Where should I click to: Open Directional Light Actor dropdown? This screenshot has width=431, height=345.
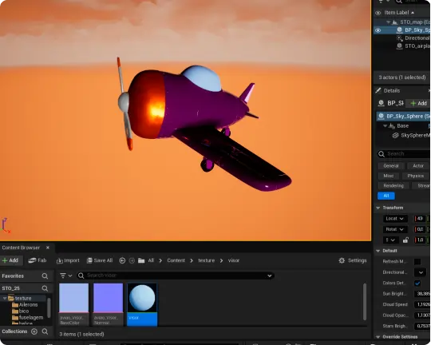(x=421, y=272)
